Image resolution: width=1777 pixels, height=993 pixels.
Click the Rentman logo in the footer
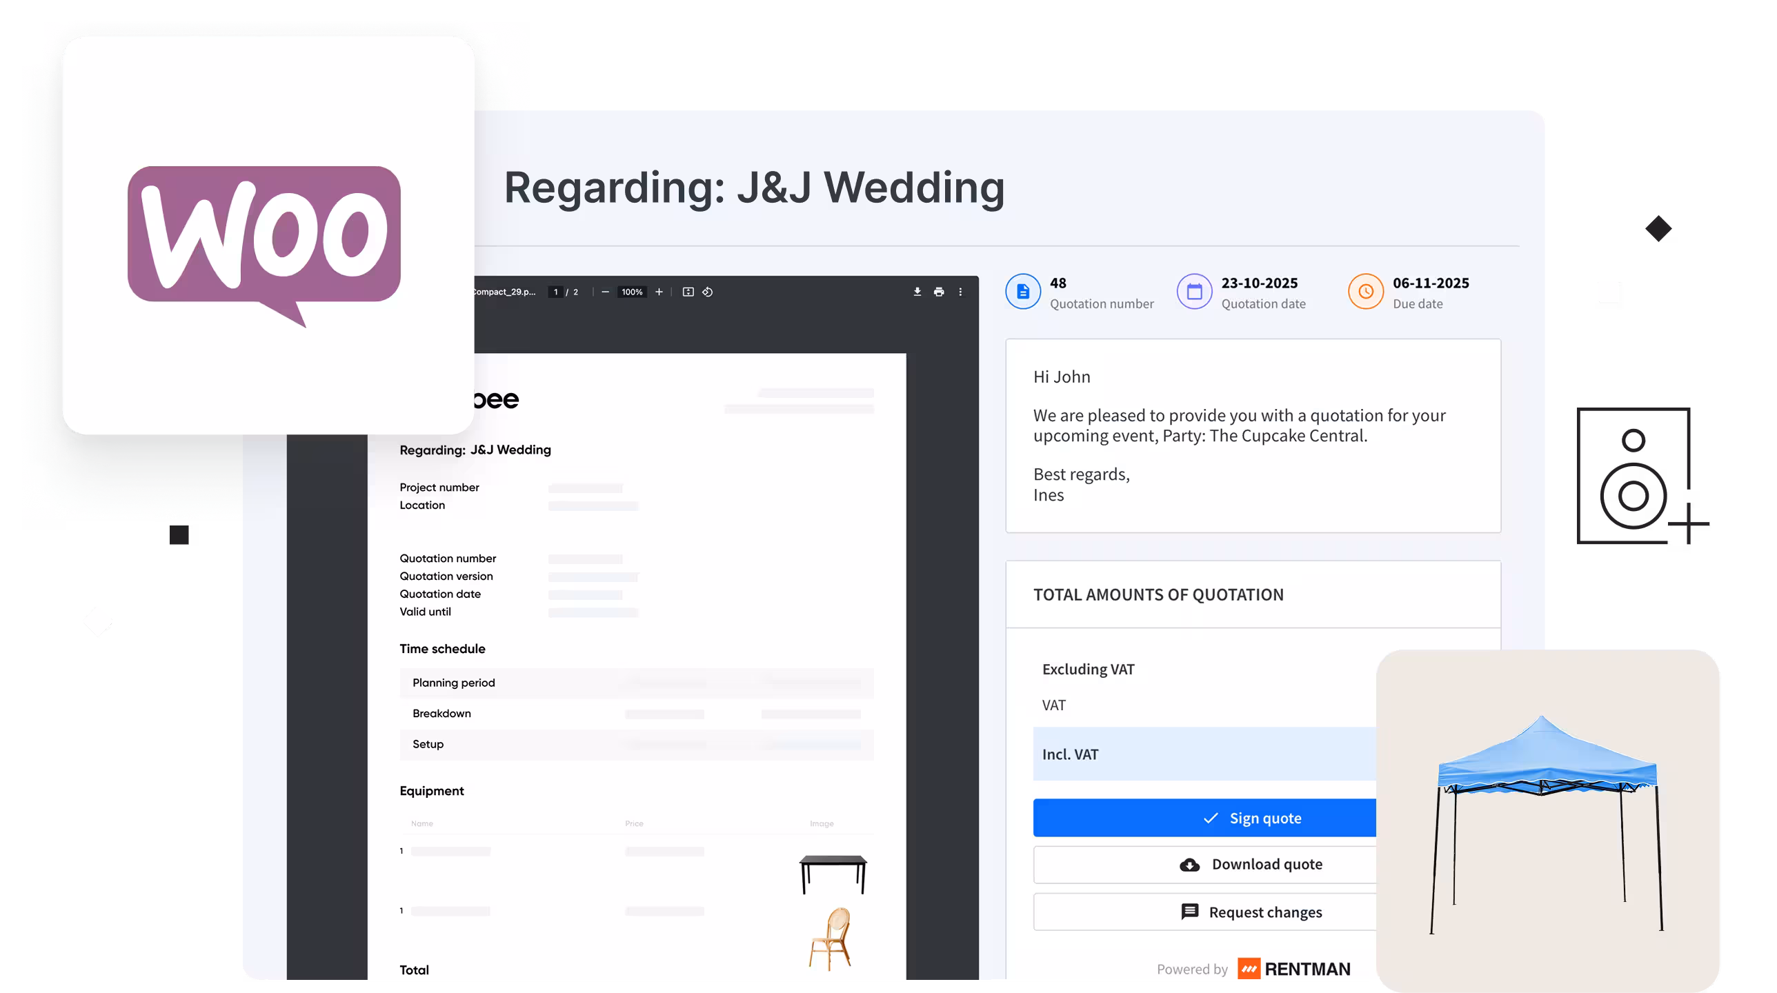[x=1294, y=969]
